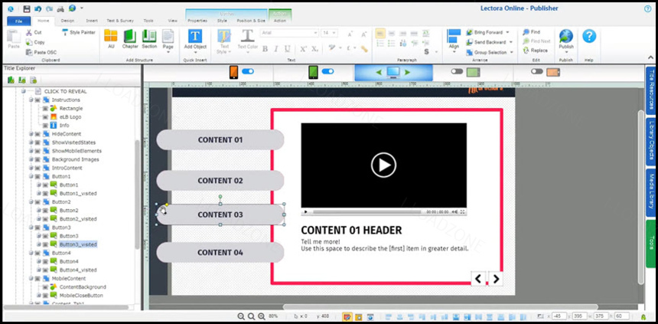The height and width of the screenshot is (324, 658).
Task: Switch to the Position & Size tab
Action: pos(251,21)
